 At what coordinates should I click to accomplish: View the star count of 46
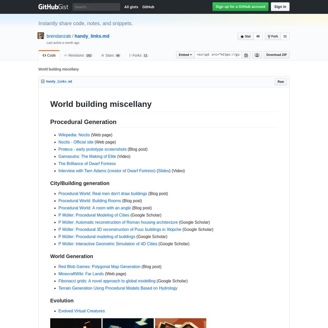(258, 36)
